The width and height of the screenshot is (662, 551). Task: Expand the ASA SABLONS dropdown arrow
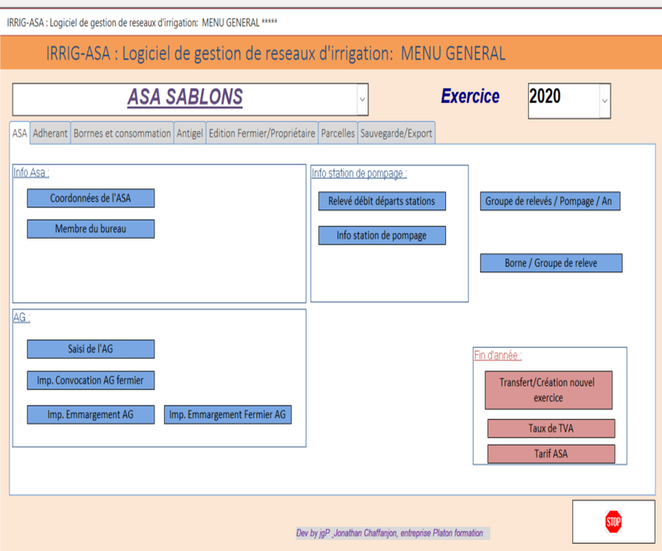pyautogui.click(x=363, y=100)
